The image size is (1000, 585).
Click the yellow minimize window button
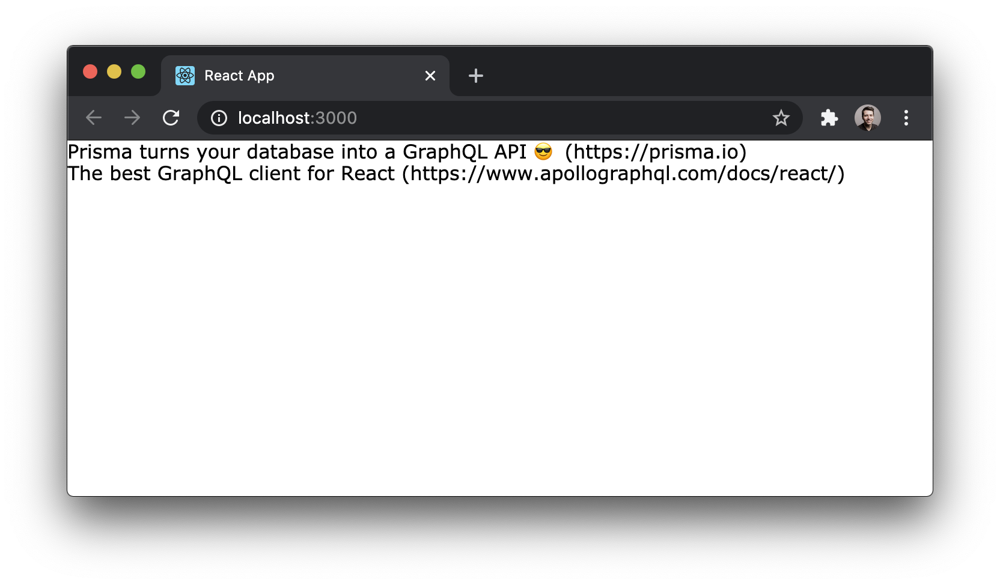point(114,72)
